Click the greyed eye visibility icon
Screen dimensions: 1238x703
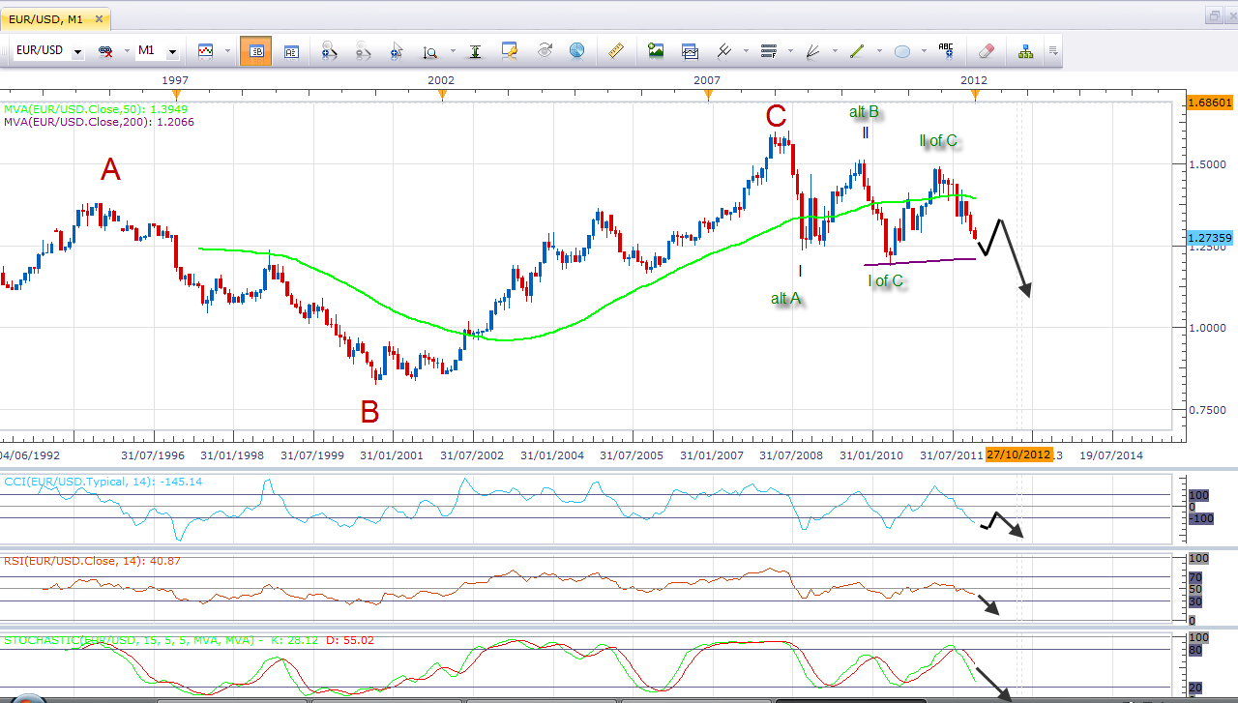(x=545, y=51)
